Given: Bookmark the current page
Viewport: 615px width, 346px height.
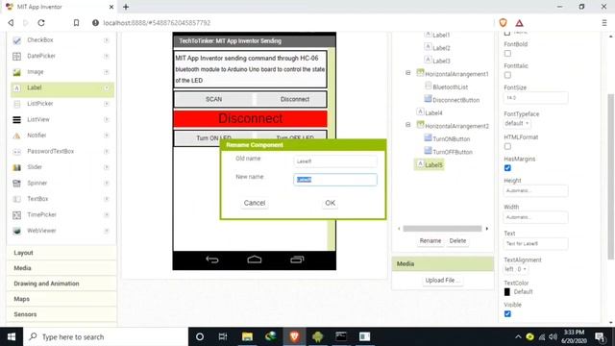Looking at the screenshot, I should (x=76, y=23).
